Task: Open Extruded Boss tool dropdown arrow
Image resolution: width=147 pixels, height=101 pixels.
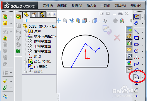Action: [x=11, y=17]
